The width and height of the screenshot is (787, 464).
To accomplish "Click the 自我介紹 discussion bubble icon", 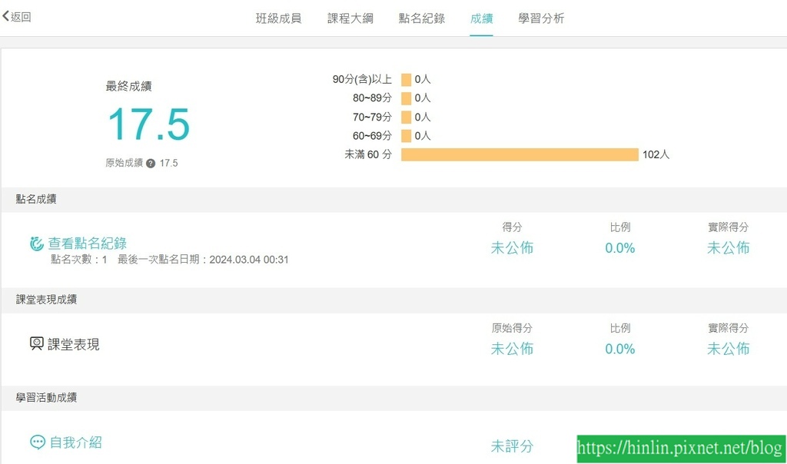I will [x=38, y=442].
